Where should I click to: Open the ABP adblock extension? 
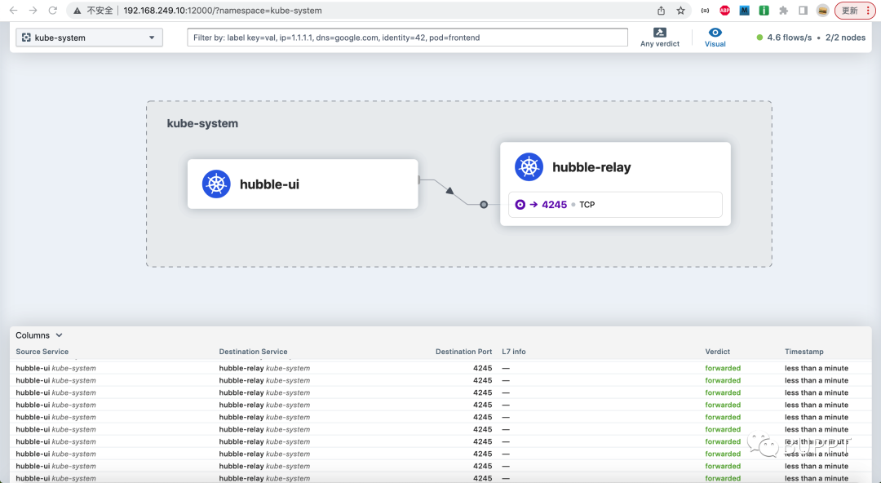click(725, 10)
